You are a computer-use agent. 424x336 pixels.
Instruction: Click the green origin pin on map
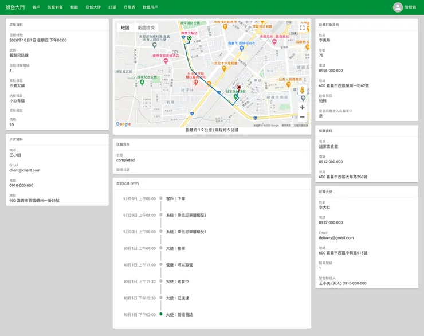point(189,39)
